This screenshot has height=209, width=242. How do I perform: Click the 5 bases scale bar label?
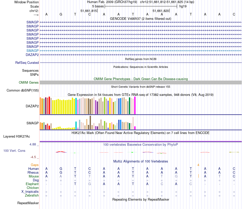[98, 6]
